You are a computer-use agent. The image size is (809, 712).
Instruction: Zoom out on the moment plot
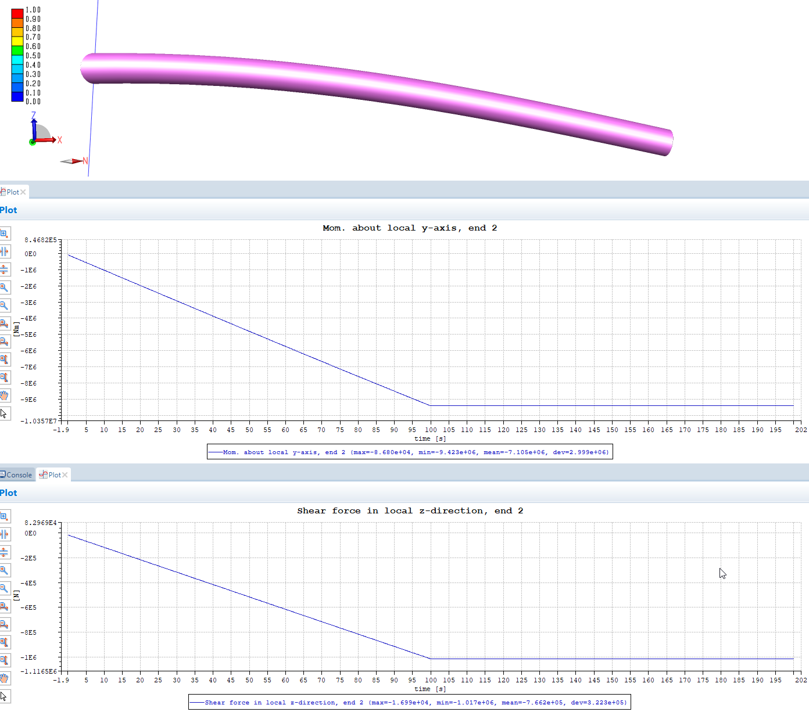(x=4, y=305)
